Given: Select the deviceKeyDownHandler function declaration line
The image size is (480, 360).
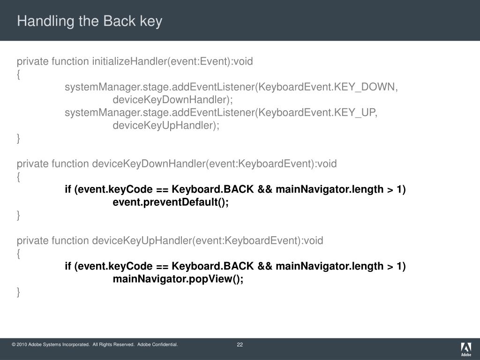Looking at the screenshot, I should [x=177, y=164].
